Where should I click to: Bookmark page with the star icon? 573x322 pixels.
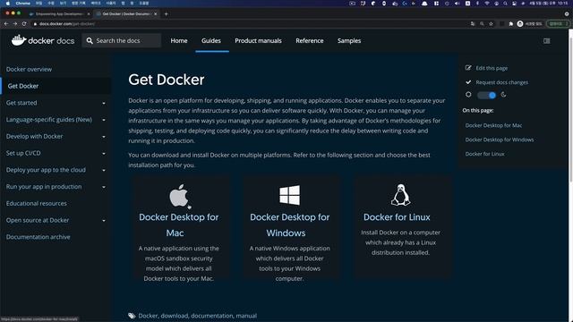pyautogui.click(x=492, y=24)
